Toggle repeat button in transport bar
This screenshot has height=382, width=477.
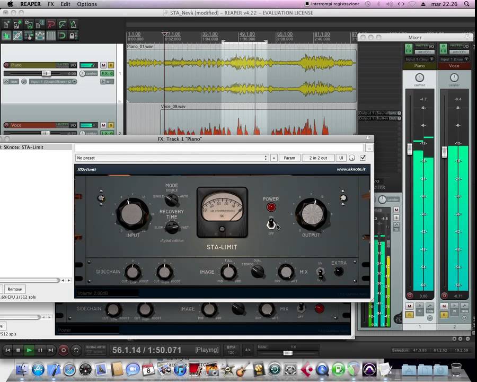(x=76, y=350)
